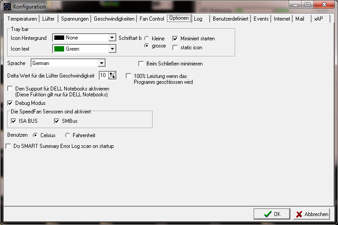Uncheck the SMBus sensor option
Screen dimensions: 338x225
point(57,121)
